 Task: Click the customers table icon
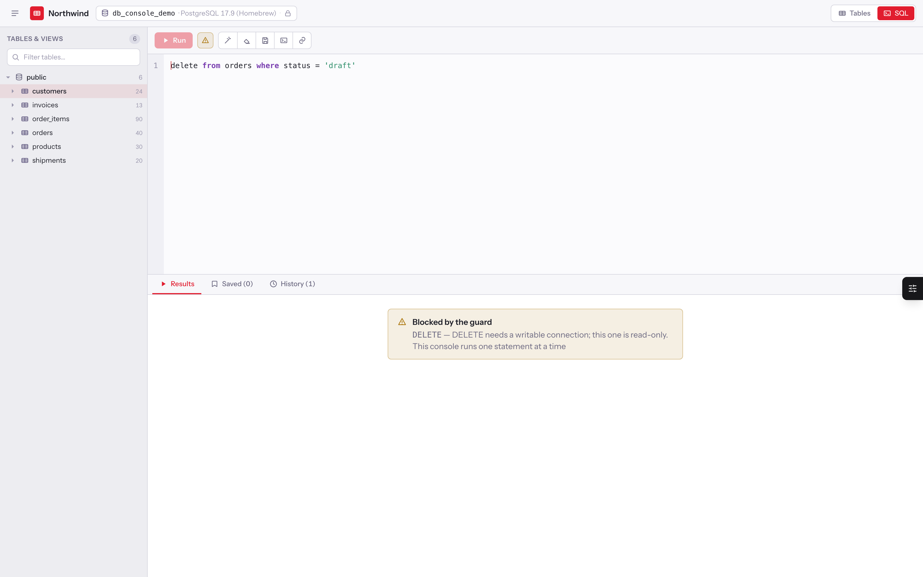[25, 91]
